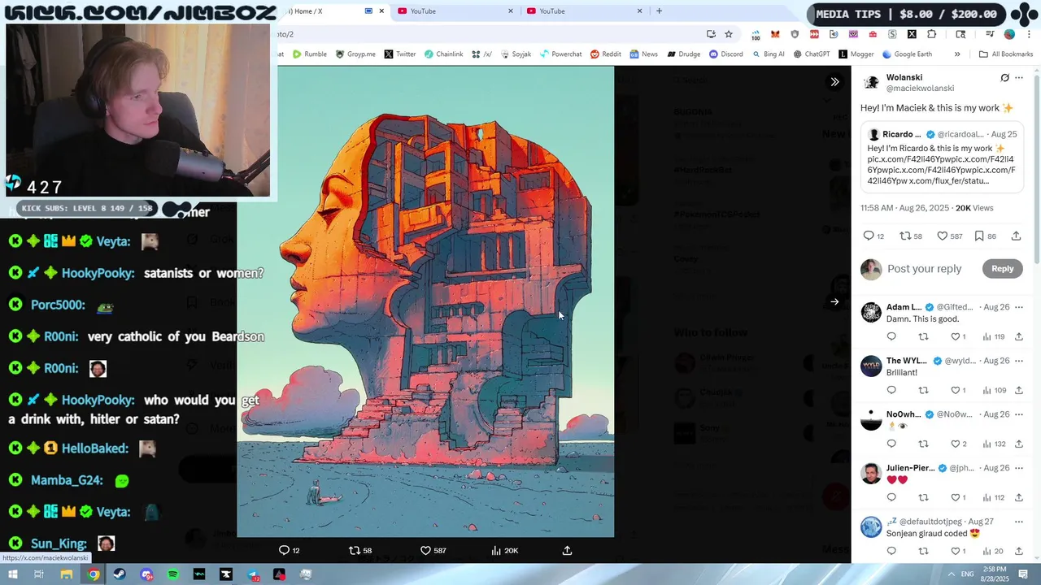Reply to Adam L.'s comment

(891, 336)
